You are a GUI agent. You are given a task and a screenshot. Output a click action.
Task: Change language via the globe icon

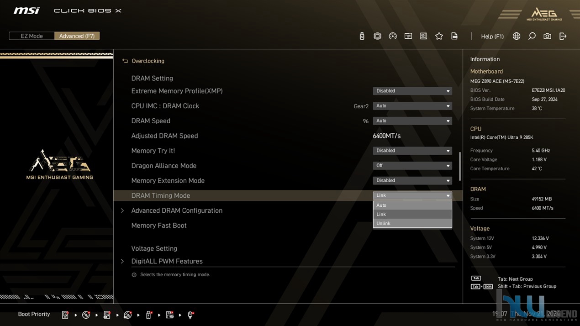[x=517, y=36]
